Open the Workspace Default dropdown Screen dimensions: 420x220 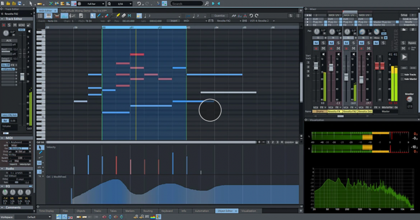tap(32, 217)
